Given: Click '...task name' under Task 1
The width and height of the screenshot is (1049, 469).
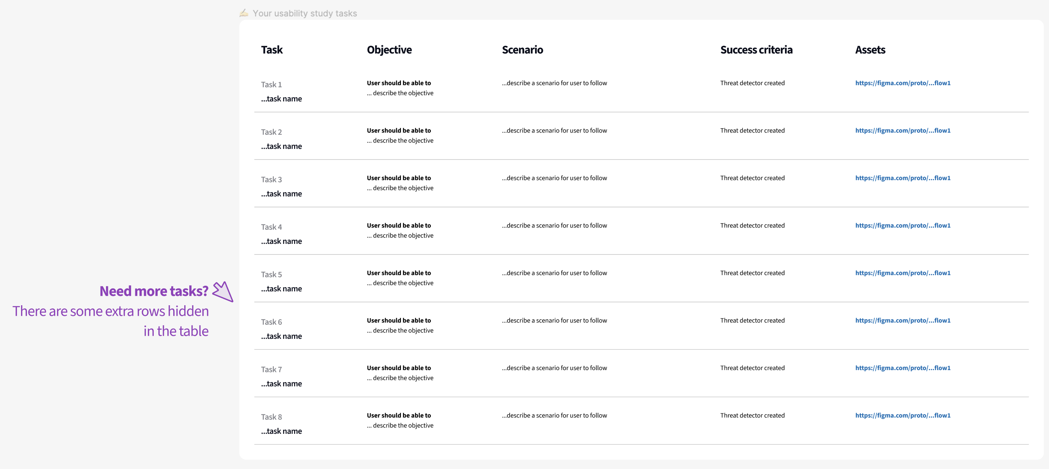Looking at the screenshot, I should click(281, 99).
